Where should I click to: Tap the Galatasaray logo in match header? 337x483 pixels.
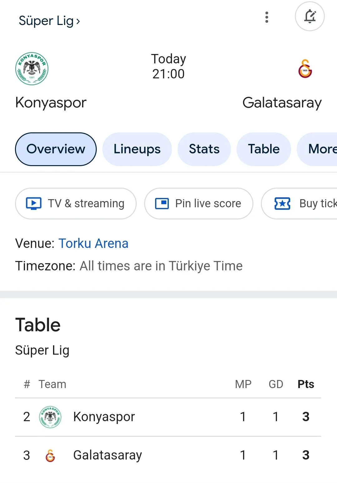[x=305, y=69]
